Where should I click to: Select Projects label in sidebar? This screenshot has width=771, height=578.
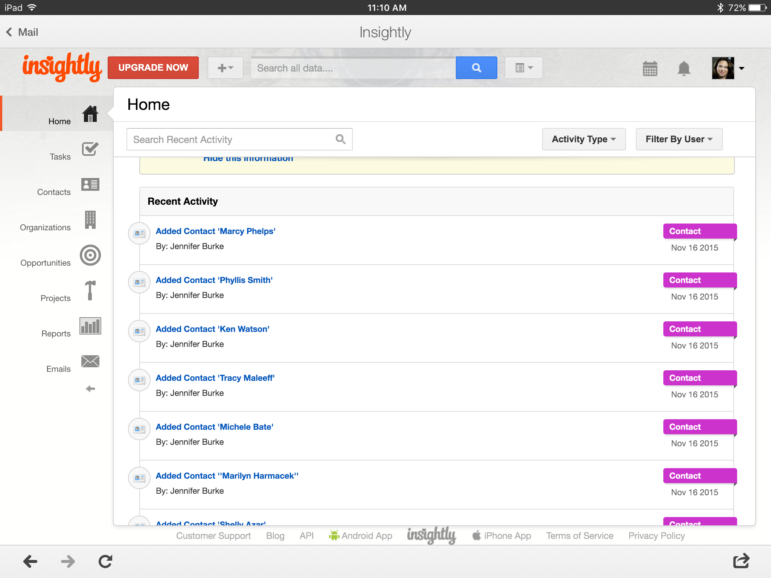(x=56, y=298)
